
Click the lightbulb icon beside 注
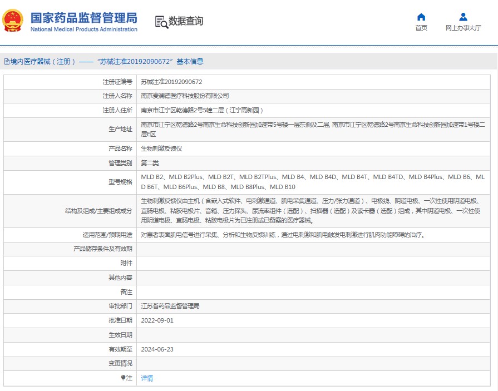pyautogui.click(x=123, y=378)
